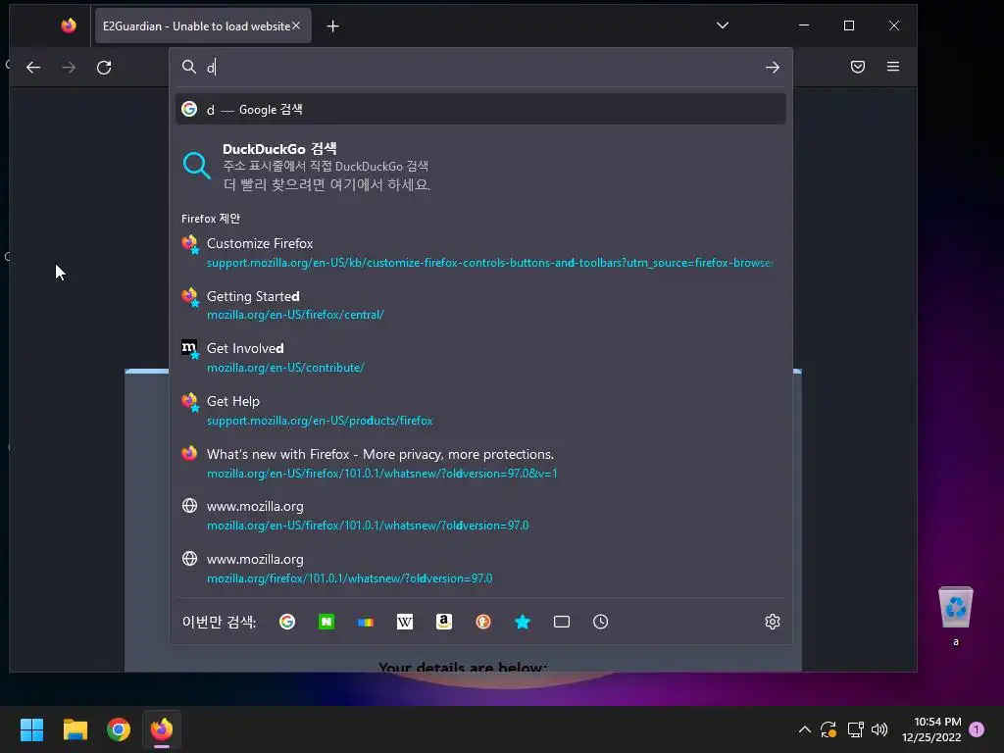Select 'd — Google 검색' suggestion

(480, 110)
